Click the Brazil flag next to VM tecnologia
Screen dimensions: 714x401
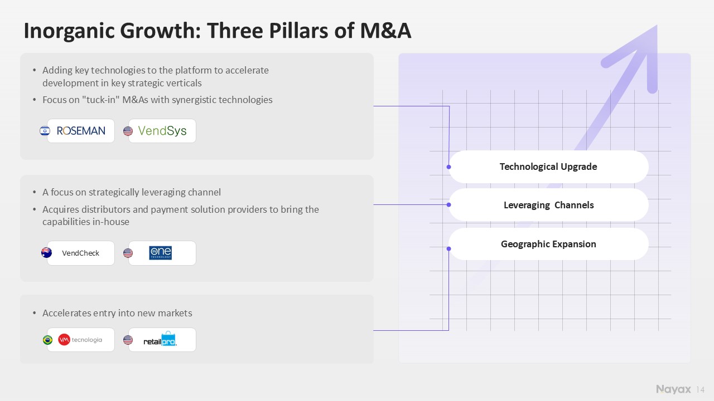point(48,340)
